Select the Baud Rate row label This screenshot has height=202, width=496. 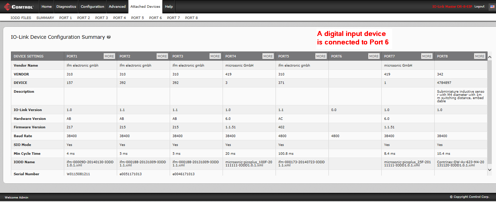click(x=23, y=136)
